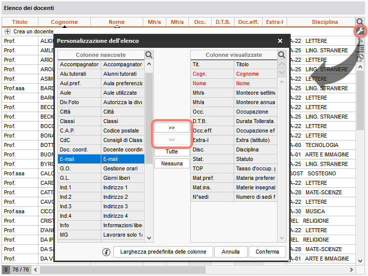The height and width of the screenshot is (276, 368).
Task: Select the Mh/s Monteore settimanale row
Action: point(234,93)
